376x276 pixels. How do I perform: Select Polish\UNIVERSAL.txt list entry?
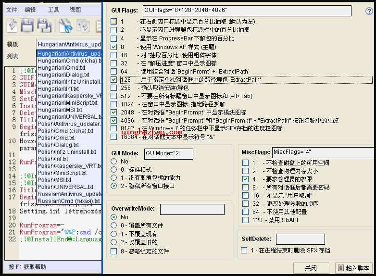point(69,187)
